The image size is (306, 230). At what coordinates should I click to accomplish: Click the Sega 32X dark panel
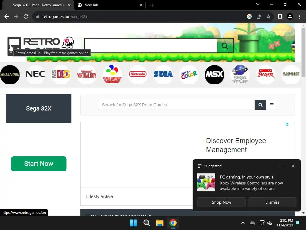click(39, 108)
